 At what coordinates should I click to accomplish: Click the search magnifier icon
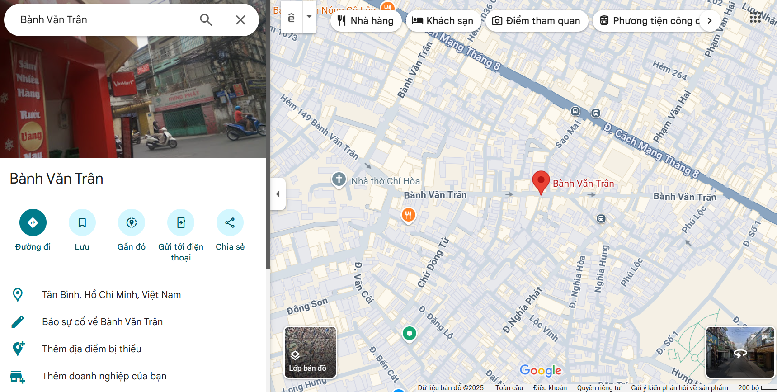click(206, 20)
